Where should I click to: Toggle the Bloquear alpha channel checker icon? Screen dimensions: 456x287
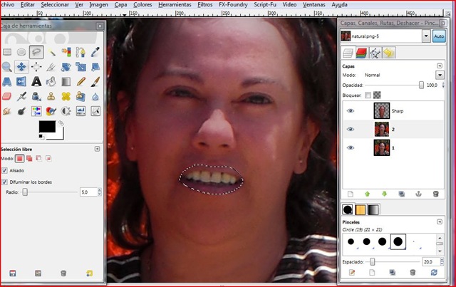click(x=377, y=95)
